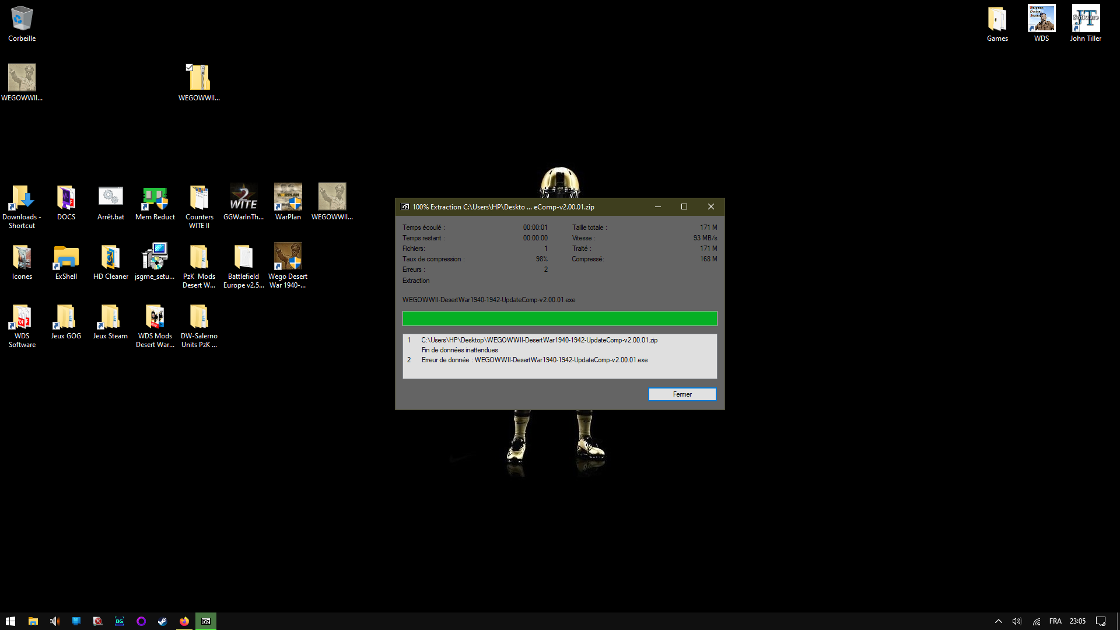Open the notification center icon
1120x630 pixels.
[1100, 621]
